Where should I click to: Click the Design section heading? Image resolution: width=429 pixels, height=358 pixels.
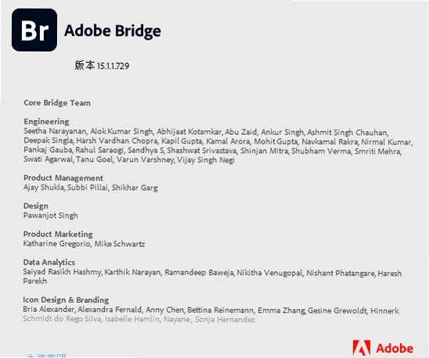[36, 206]
